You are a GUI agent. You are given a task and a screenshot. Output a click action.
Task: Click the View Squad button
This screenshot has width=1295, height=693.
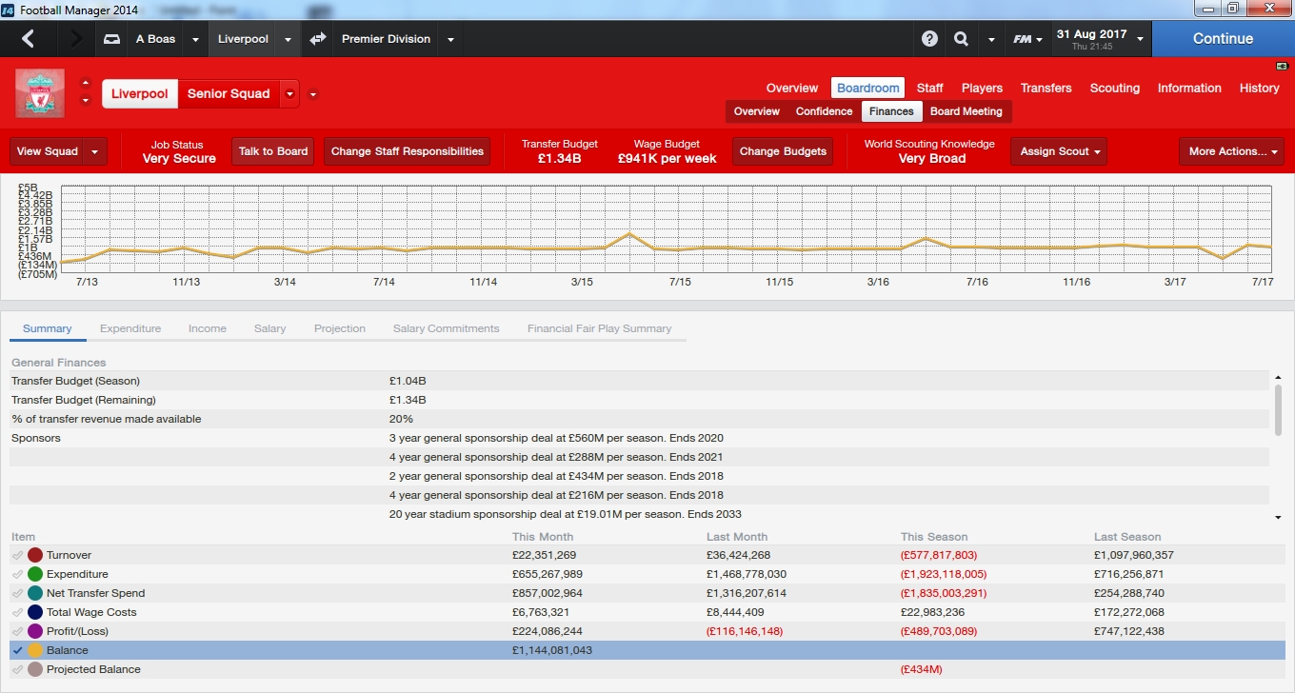(x=48, y=151)
